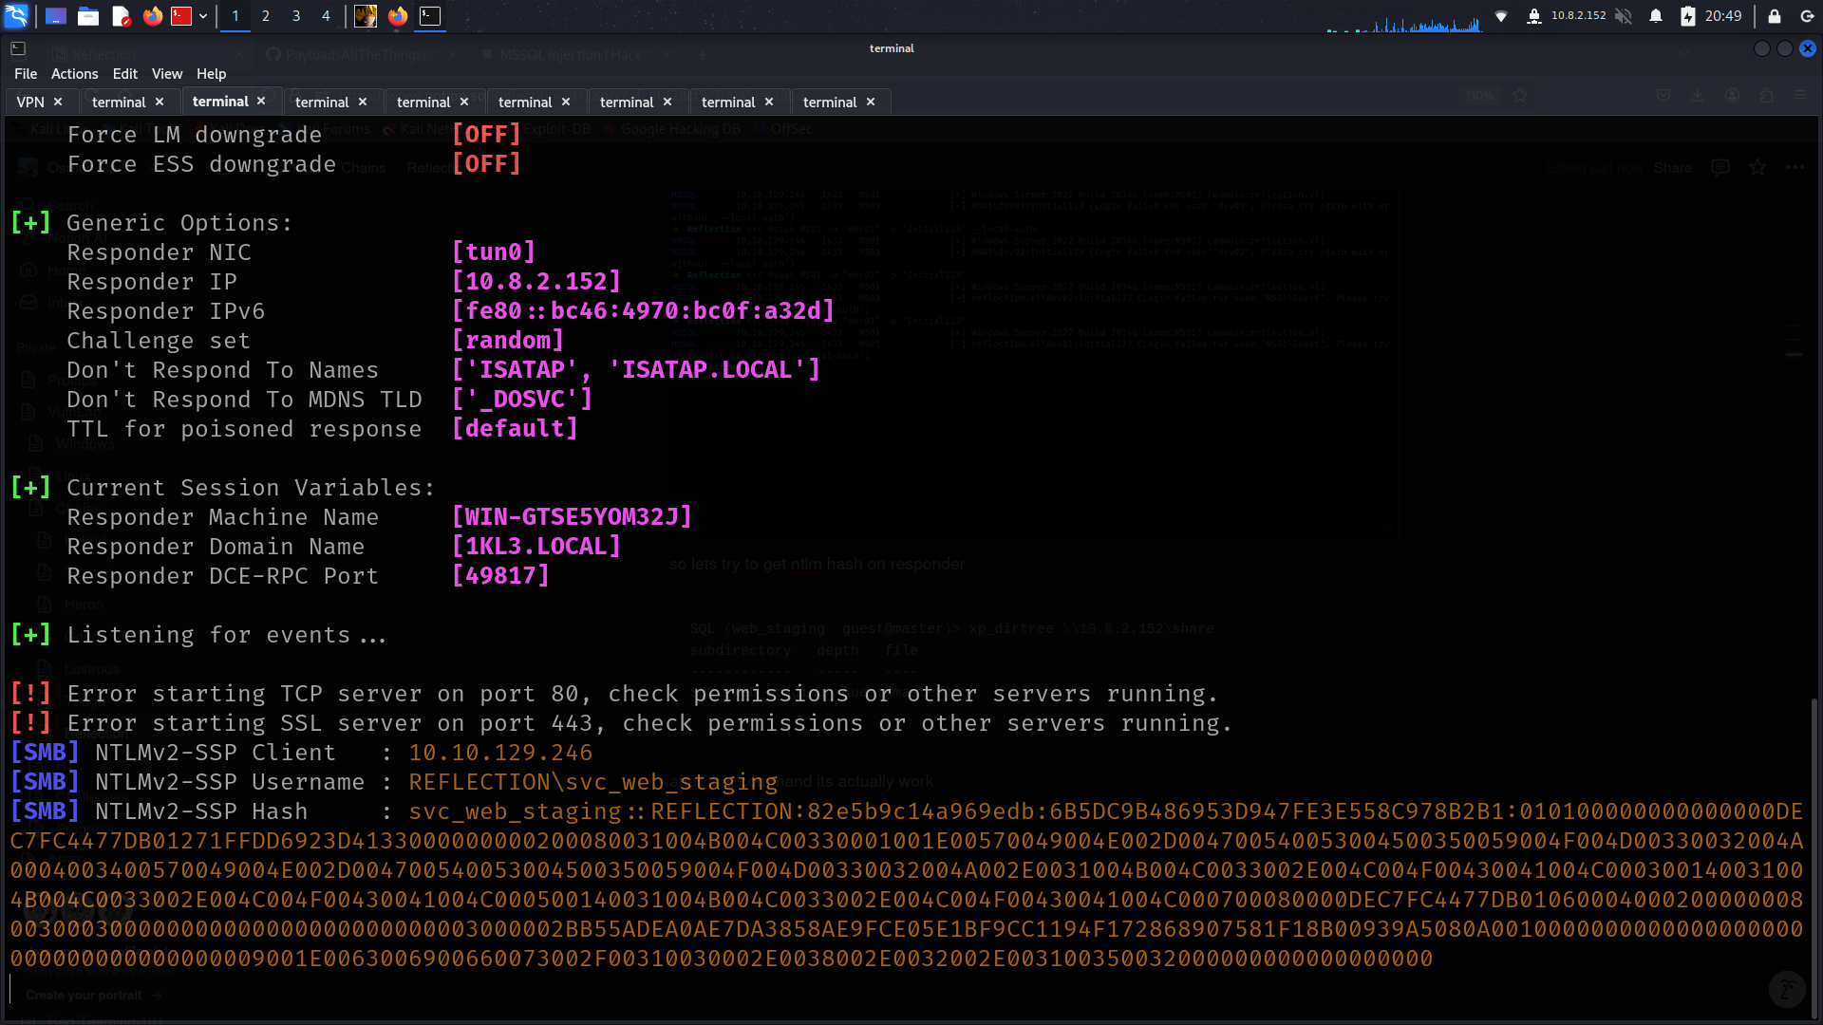This screenshot has height=1025, width=1823.
Task: Click the "Current Session Variables:" heading
Action: pos(251,487)
